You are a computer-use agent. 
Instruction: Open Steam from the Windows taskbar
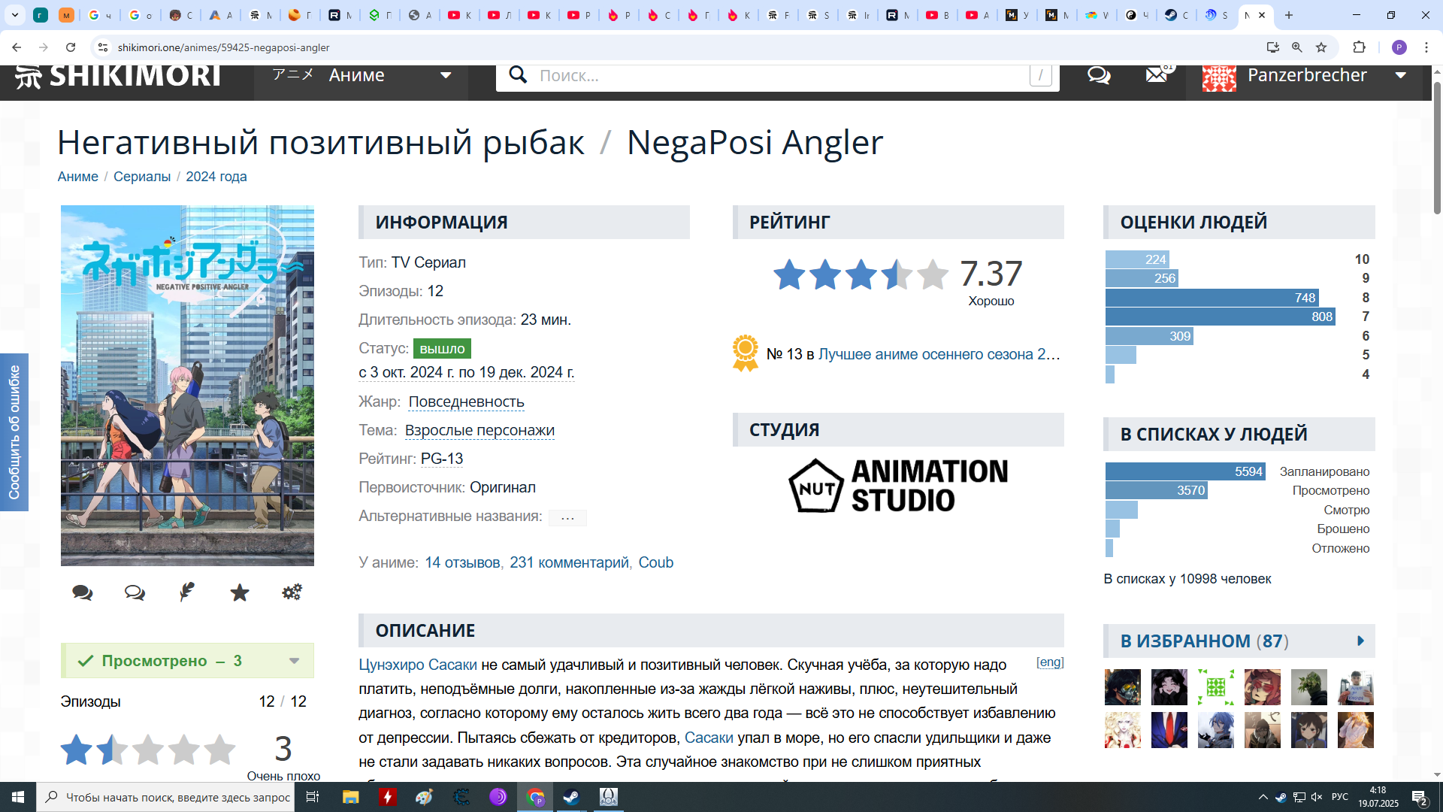pos(571,797)
